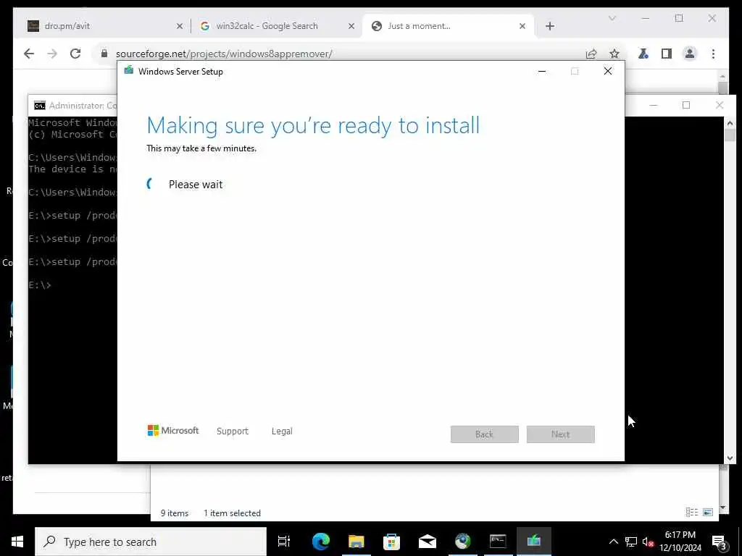Open Legal link in Setup
The width and height of the screenshot is (742, 556).
point(282,431)
